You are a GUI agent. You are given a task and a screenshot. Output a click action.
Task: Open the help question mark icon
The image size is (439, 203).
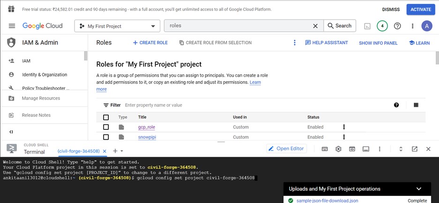[397, 26]
